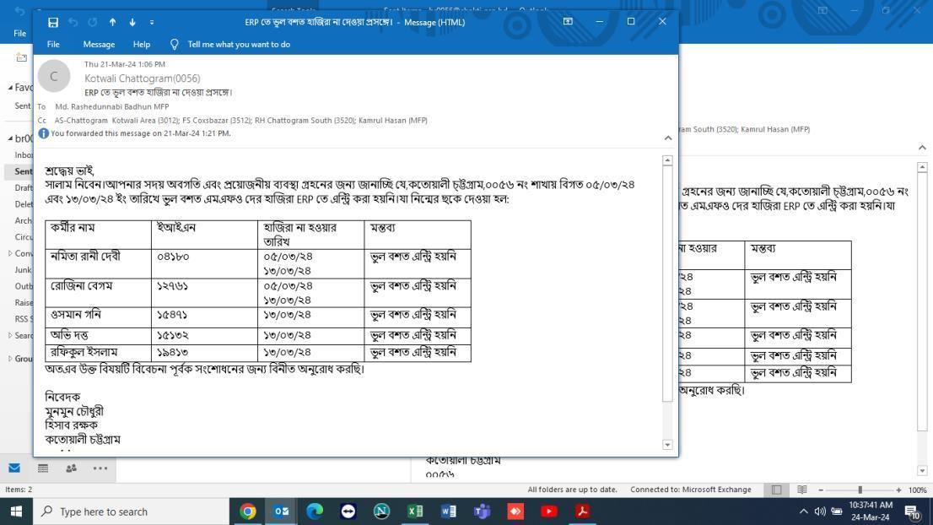Click the forwarded message info bar
933x525 pixels.
pyautogui.click(x=140, y=133)
